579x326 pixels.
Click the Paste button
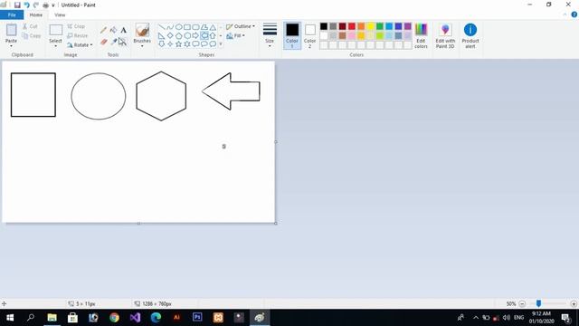point(11,33)
